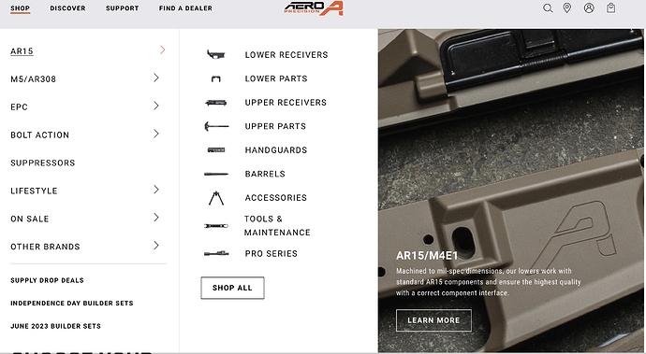Click the Handguards product icon

(x=216, y=150)
